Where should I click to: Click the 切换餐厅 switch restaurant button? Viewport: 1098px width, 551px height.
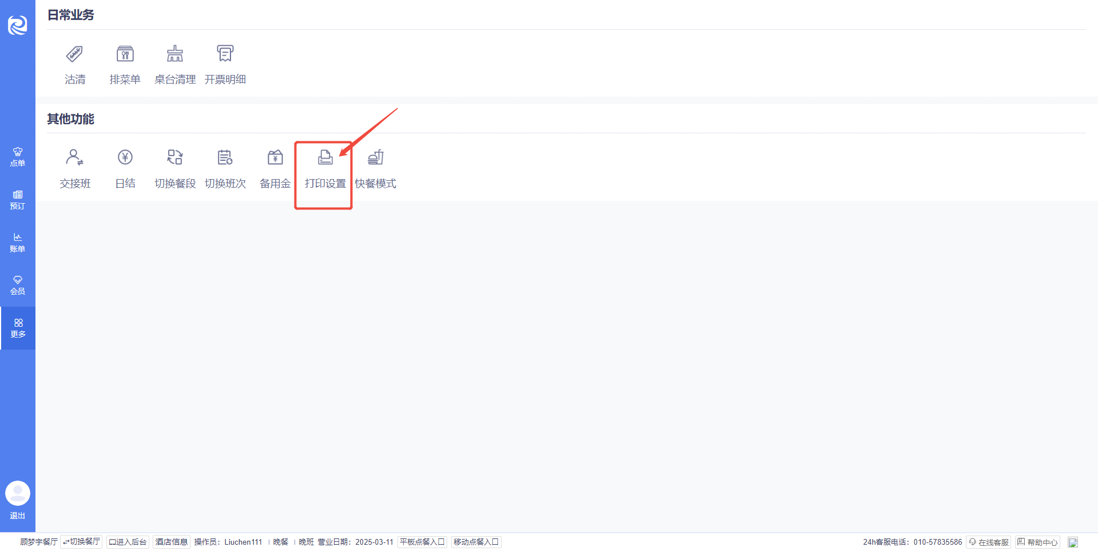pyautogui.click(x=81, y=542)
